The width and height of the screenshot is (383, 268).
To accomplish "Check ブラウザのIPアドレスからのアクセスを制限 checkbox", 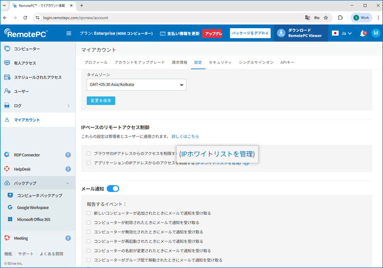I will point(89,153).
